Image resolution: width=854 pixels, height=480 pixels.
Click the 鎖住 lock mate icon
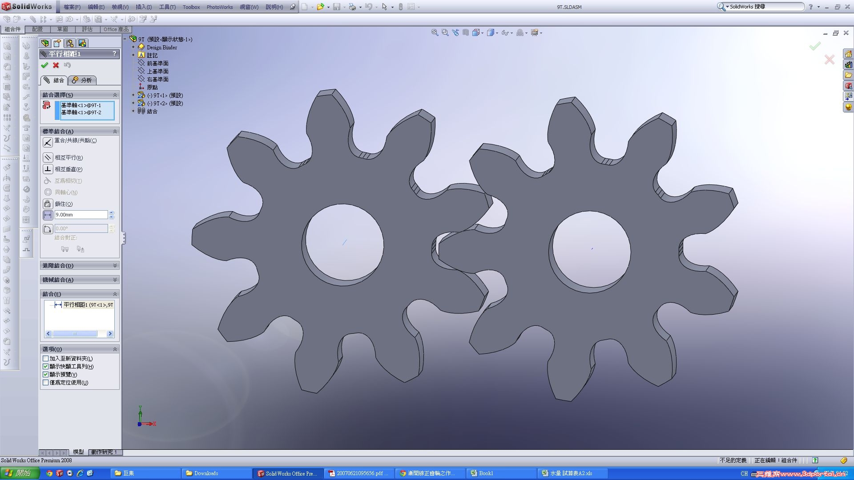pyautogui.click(x=48, y=204)
